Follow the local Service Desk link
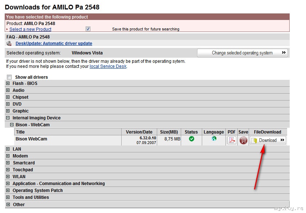306x213 pixels. tap(108, 66)
